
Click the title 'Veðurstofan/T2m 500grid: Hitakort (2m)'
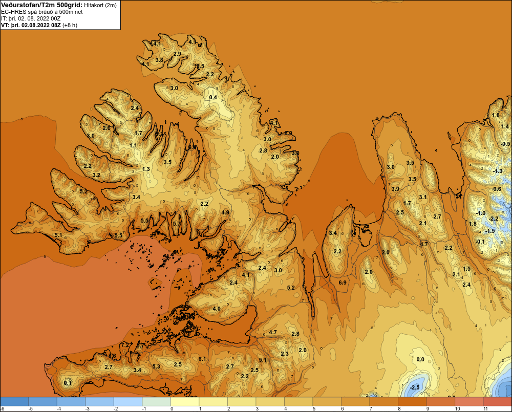pyautogui.click(x=59, y=5)
